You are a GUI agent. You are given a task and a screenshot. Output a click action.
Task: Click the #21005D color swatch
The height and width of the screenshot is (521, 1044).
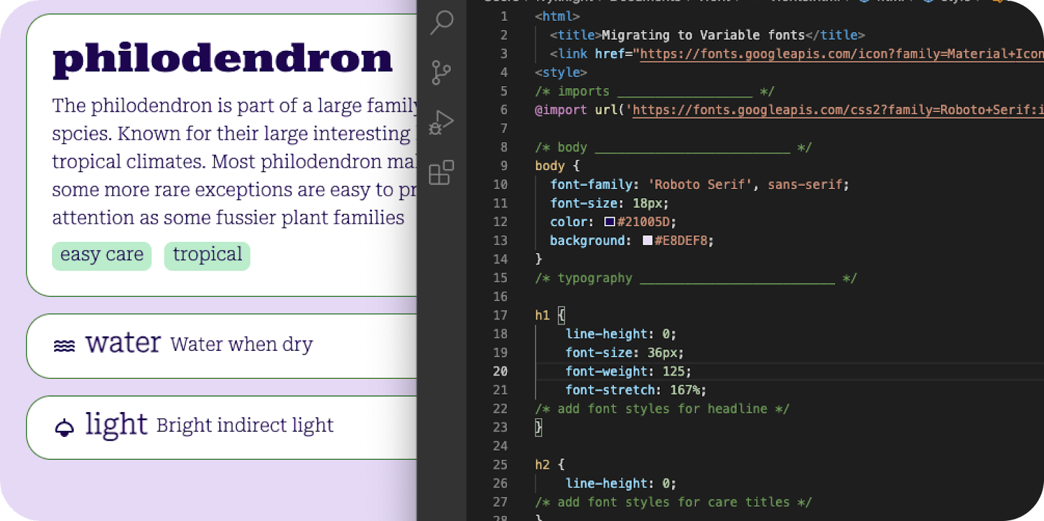[609, 222]
